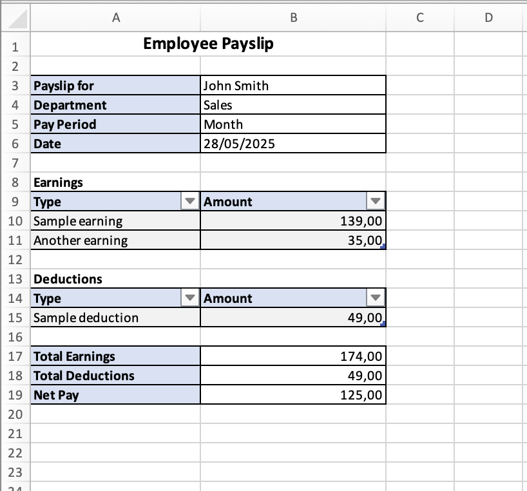Viewport: 527px width, 491px height.
Task: Select the Pay Period label cell
Action: point(115,124)
